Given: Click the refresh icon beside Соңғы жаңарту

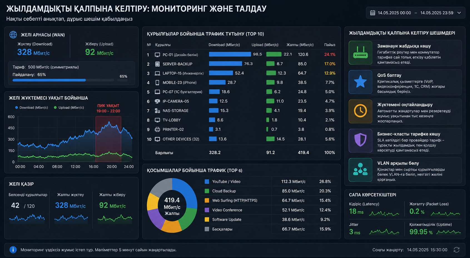Looking at the screenshot, I should [456, 250].
